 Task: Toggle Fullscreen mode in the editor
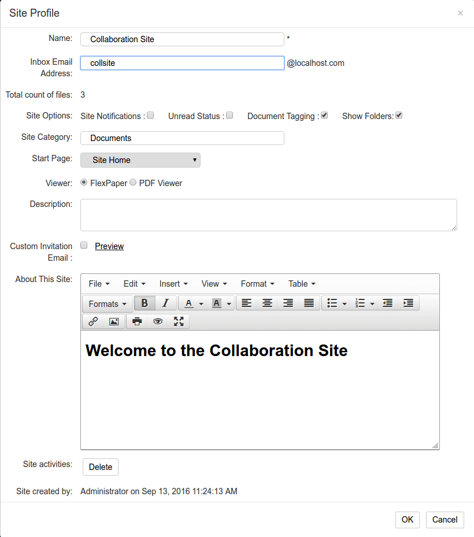[x=179, y=321]
